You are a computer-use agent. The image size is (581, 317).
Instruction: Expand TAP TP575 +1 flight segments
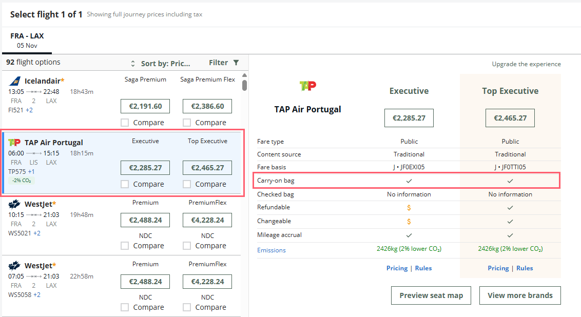coord(31,171)
